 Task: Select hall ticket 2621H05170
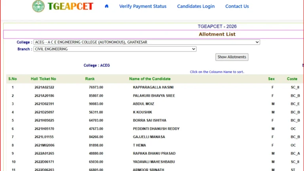(44, 129)
